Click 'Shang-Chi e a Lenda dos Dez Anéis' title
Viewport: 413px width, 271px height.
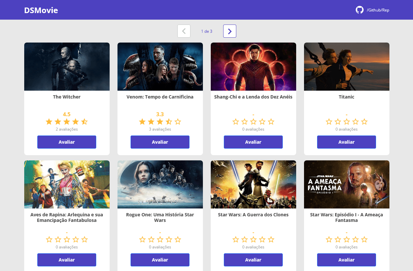click(253, 97)
